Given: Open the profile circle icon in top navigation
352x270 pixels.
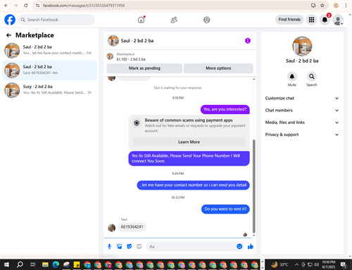Looking at the screenshot, I should 206,20.
